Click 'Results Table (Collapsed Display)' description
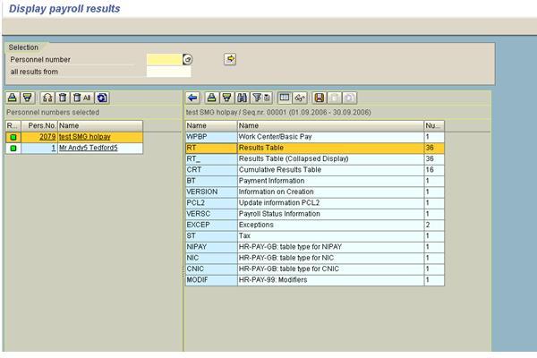Image resolution: width=537 pixels, height=358 pixels. (294, 158)
